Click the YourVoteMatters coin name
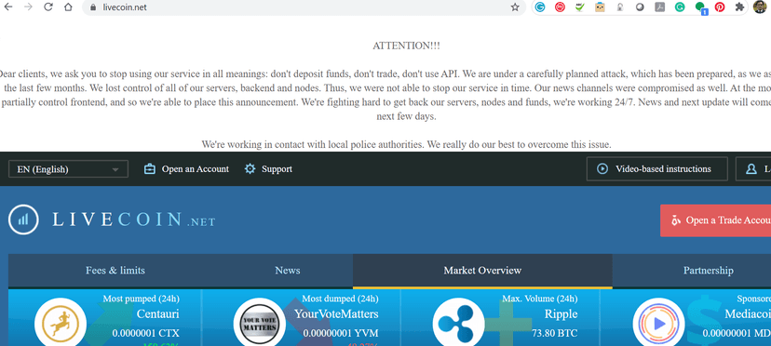The image size is (771, 346). 336,313
